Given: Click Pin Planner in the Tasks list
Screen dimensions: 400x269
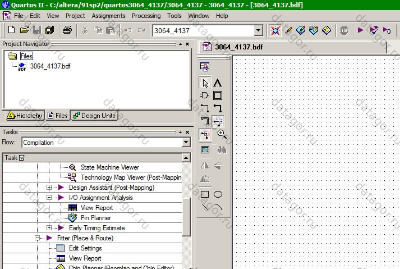Looking at the screenshot, I should point(96,218).
